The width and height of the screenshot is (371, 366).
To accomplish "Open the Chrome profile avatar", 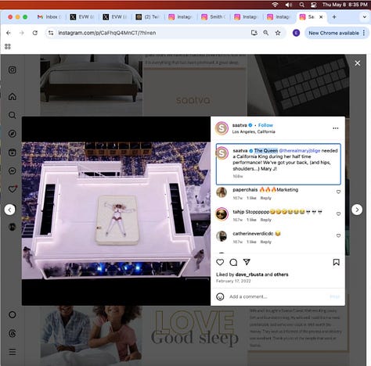I will pyautogui.click(x=296, y=33).
